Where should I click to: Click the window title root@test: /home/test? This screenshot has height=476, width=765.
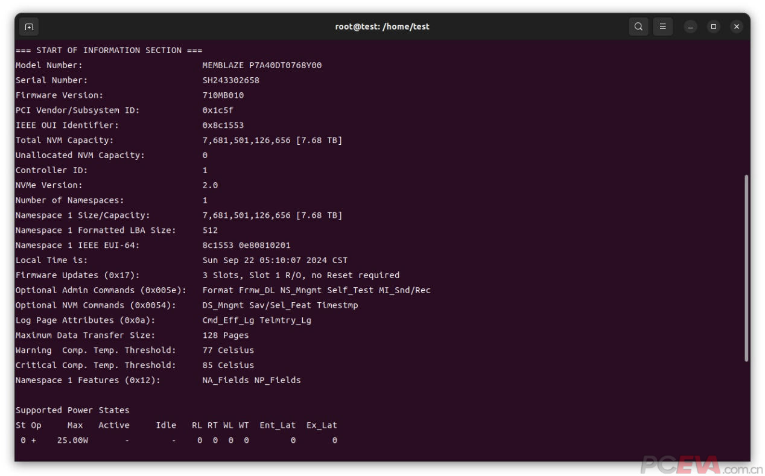(382, 27)
